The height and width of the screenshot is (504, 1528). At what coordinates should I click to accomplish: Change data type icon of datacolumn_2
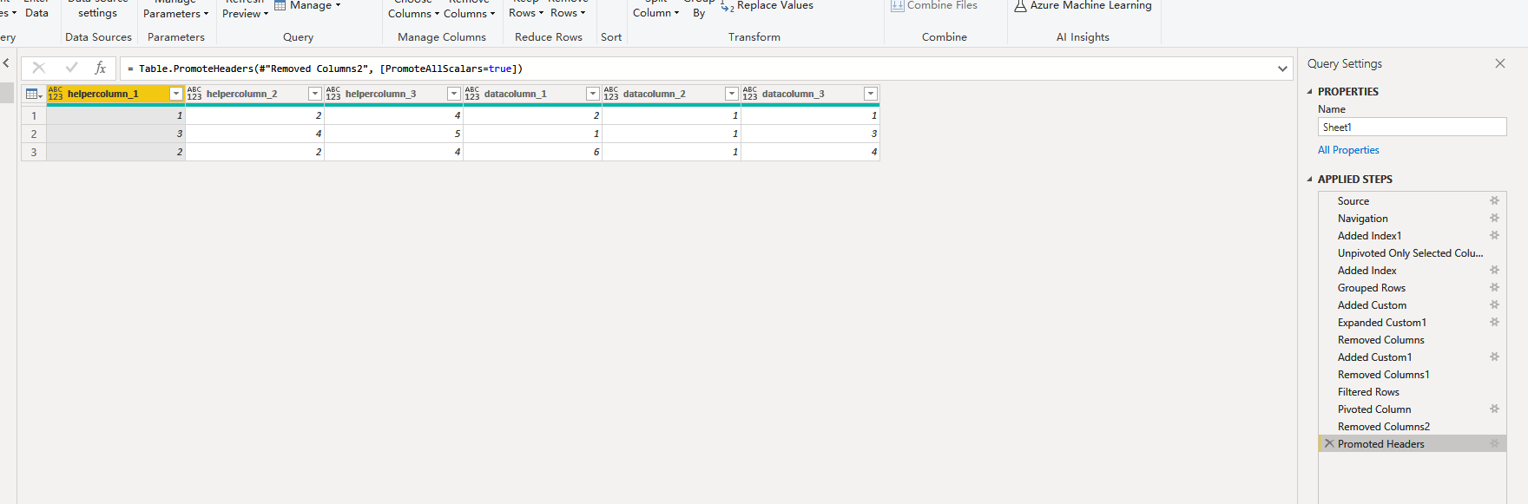pos(611,94)
